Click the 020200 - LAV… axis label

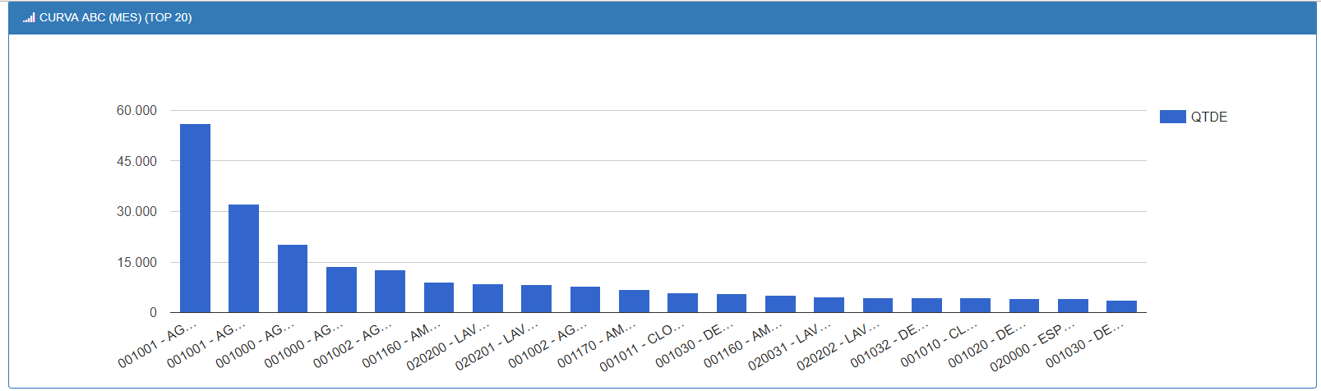pos(449,346)
